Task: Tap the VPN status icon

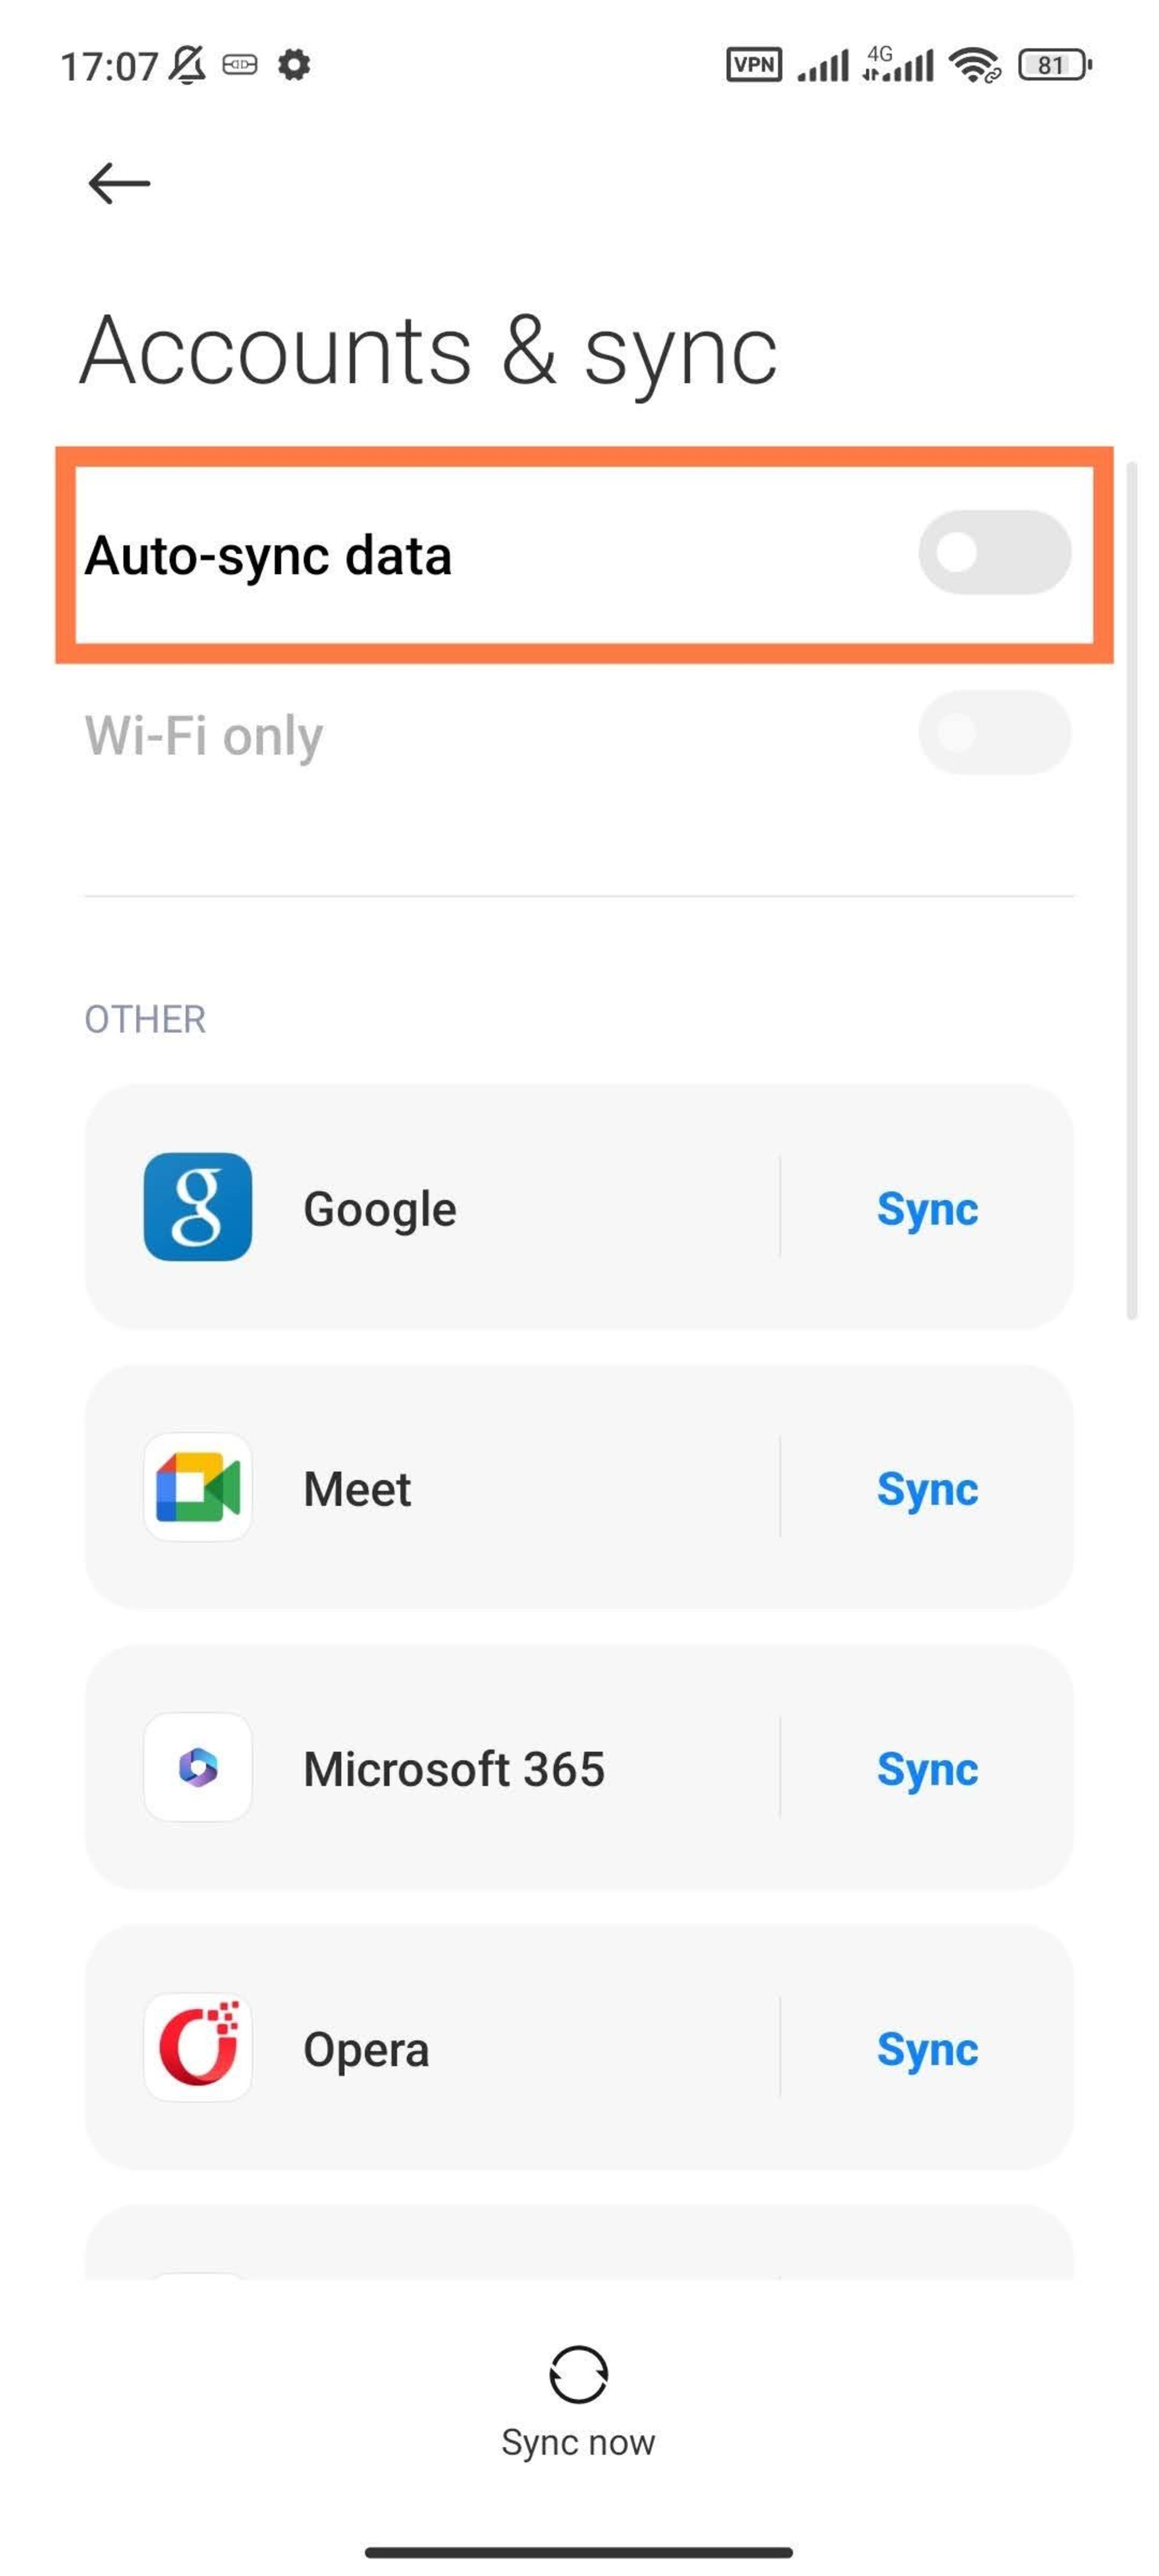Action: (754, 66)
